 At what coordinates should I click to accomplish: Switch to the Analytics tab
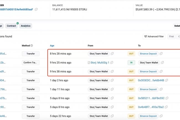pyautogui.click(x=25, y=26)
